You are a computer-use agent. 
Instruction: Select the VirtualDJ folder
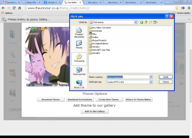95,53
